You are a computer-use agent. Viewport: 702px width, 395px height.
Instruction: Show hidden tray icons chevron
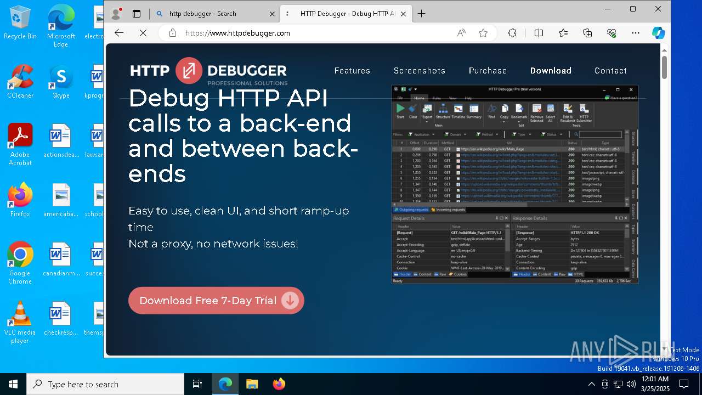pos(591,384)
